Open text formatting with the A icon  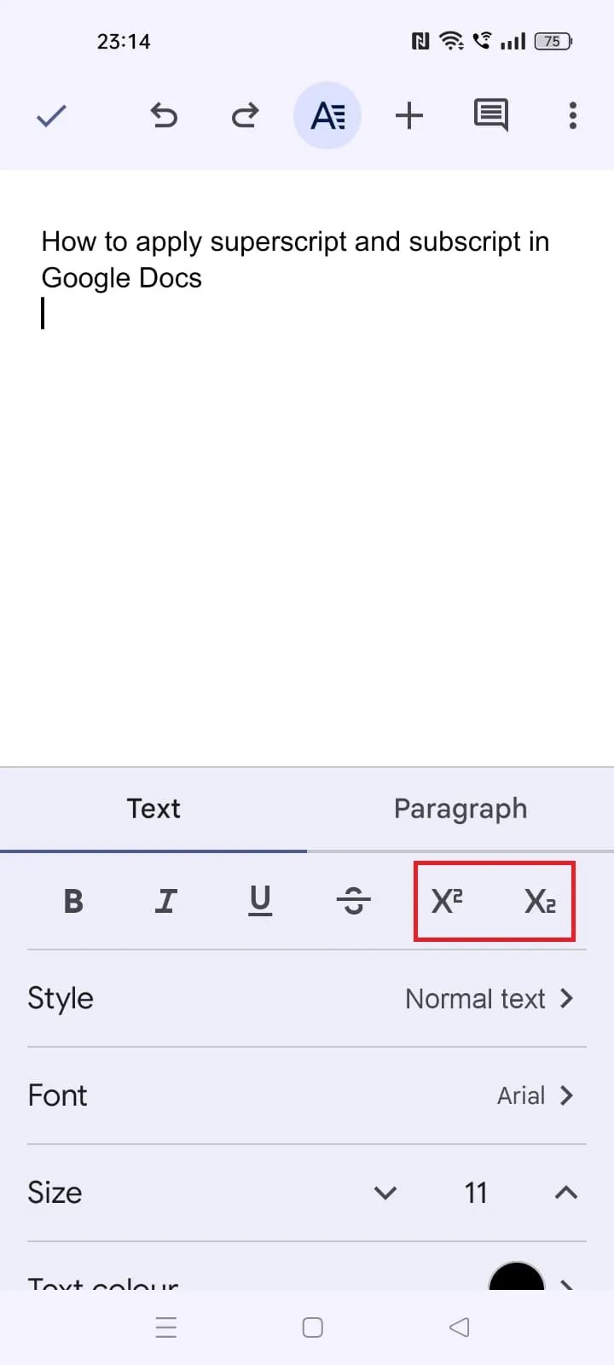[327, 115]
